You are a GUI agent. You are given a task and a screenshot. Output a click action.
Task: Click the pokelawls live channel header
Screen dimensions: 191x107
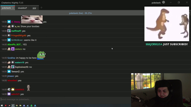coord(80,13)
